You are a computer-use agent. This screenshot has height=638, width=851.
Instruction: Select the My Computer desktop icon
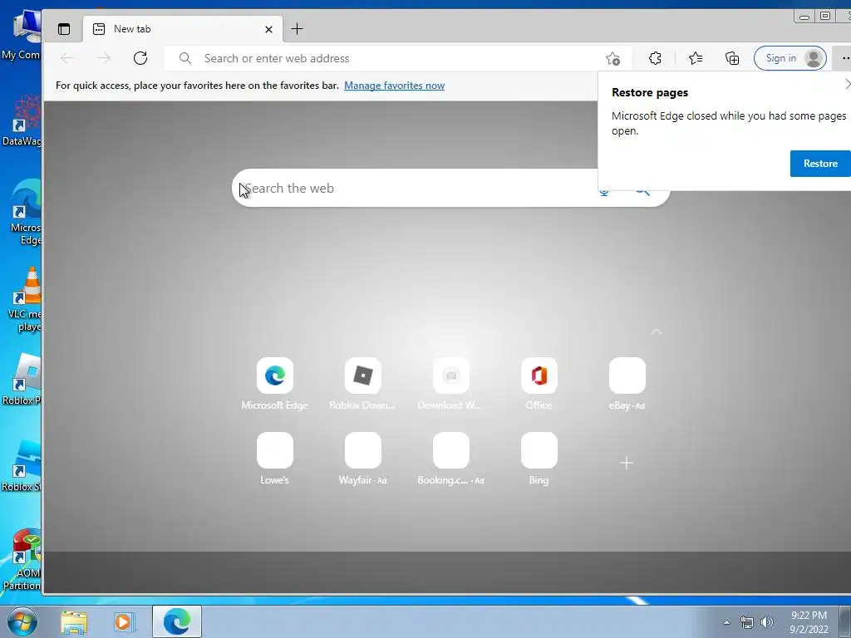pos(22,35)
